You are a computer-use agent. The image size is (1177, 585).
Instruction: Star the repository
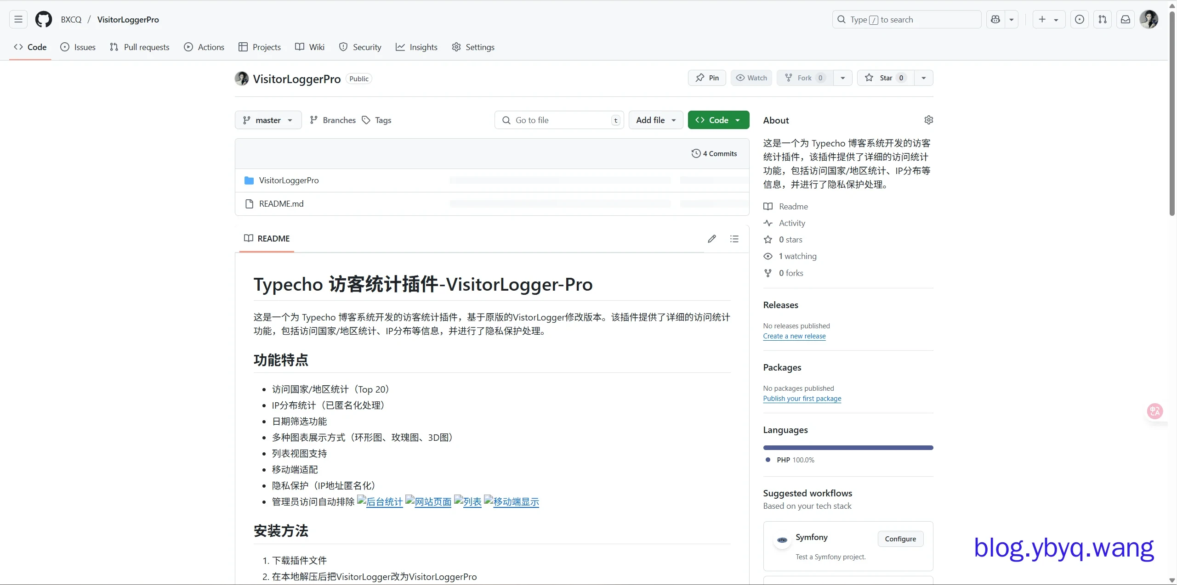click(x=886, y=78)
